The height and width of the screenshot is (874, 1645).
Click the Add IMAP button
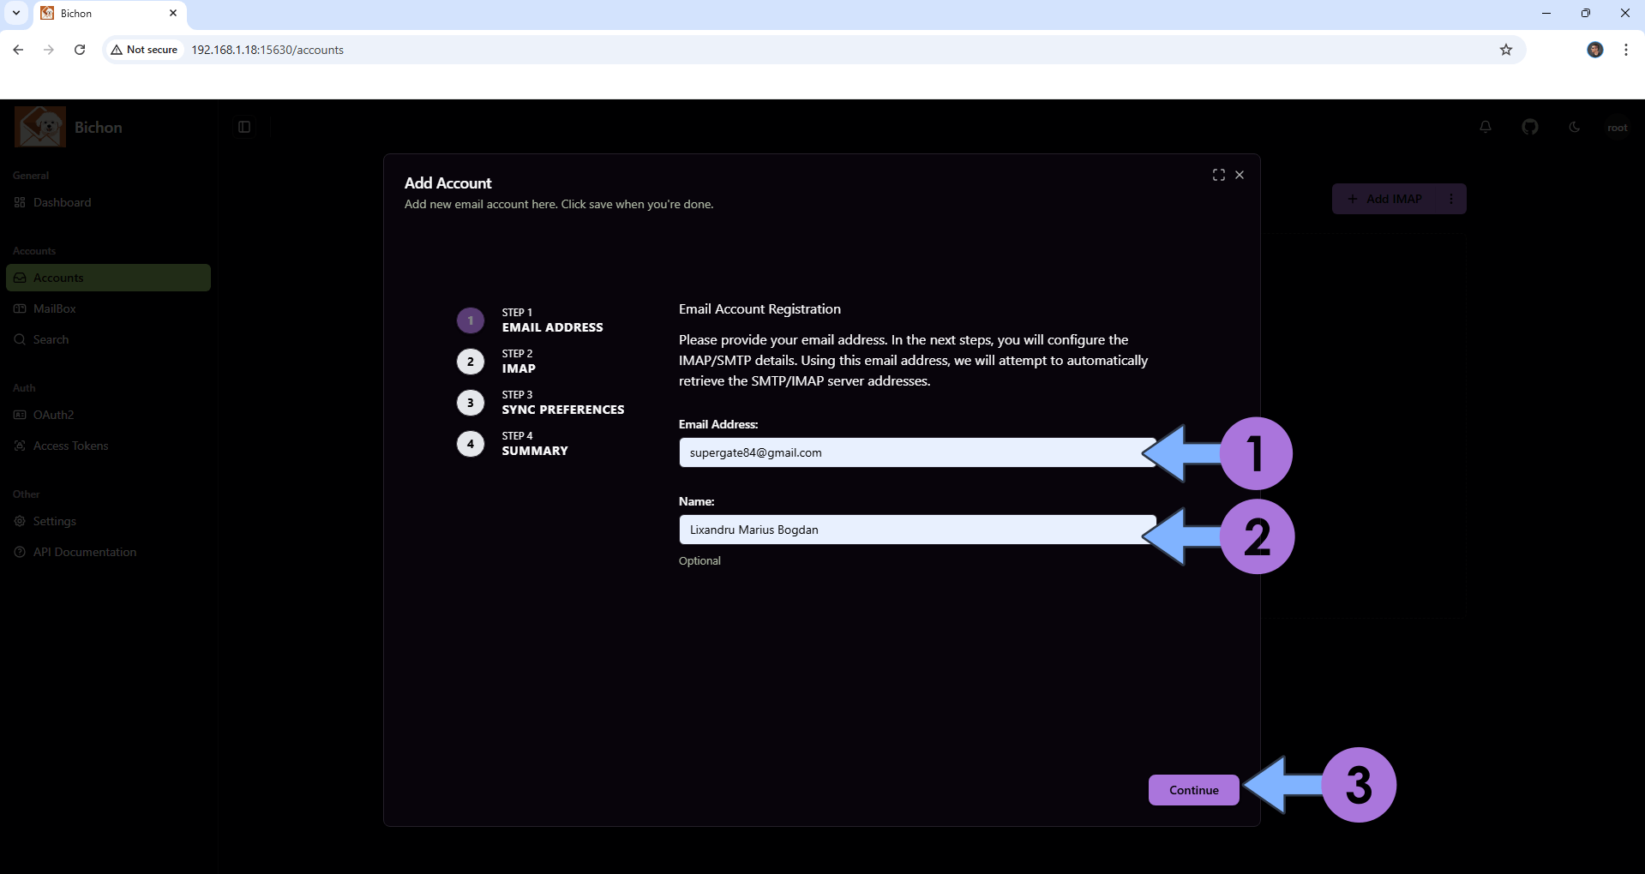pos(1384,199)
